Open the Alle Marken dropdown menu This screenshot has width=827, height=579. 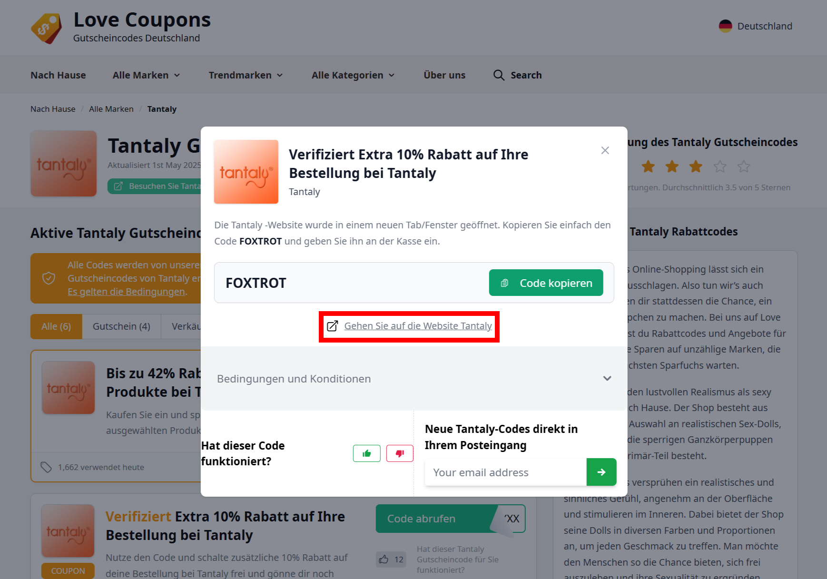[146, 75]
